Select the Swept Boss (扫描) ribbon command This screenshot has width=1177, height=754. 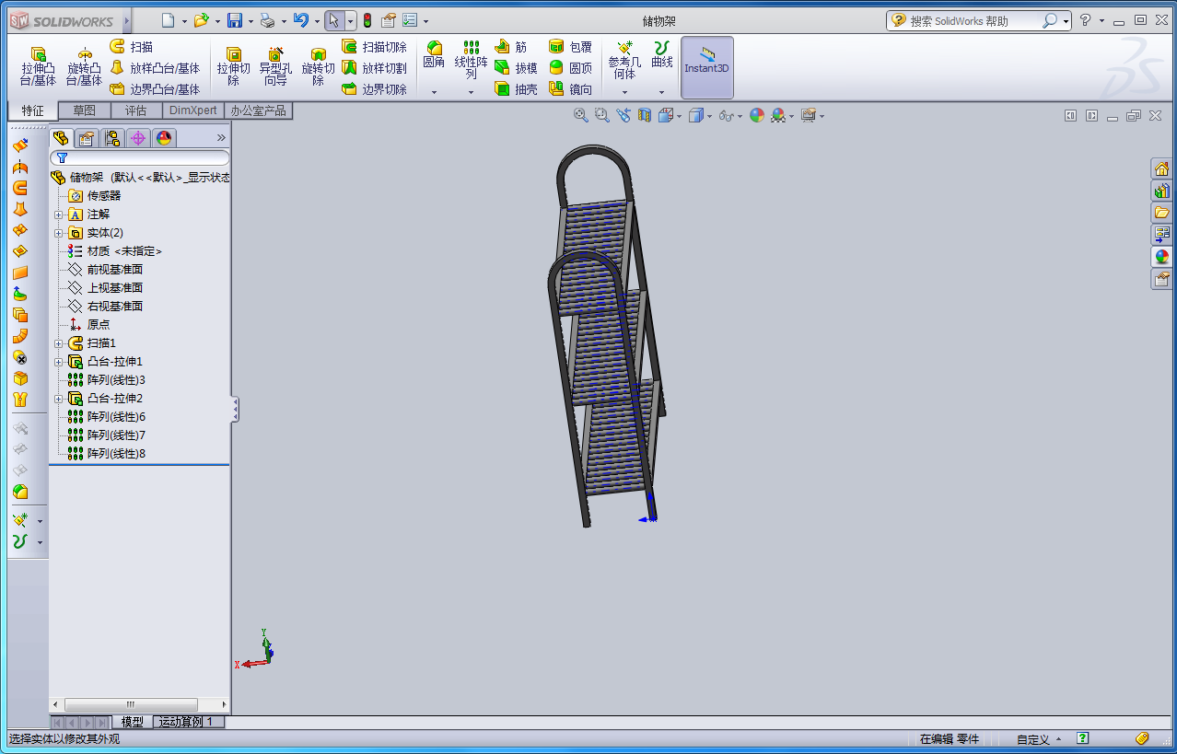click(132, 46)
